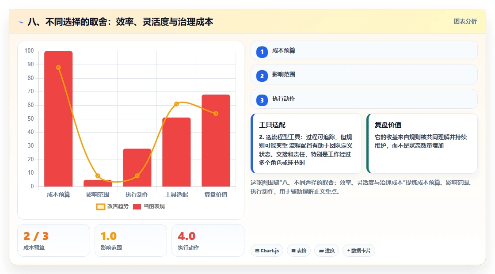Click the orange 改善趋势 legend swatch
The height and width of the screenshot is (274, 495).
click(x=100, y=207)
